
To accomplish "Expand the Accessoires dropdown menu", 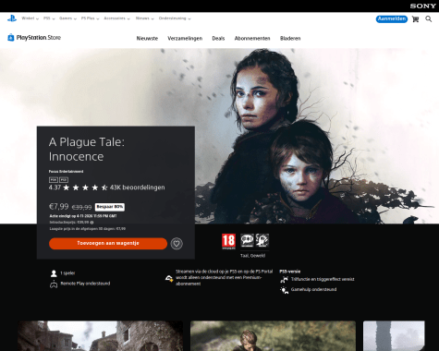I will click(116, 18).
